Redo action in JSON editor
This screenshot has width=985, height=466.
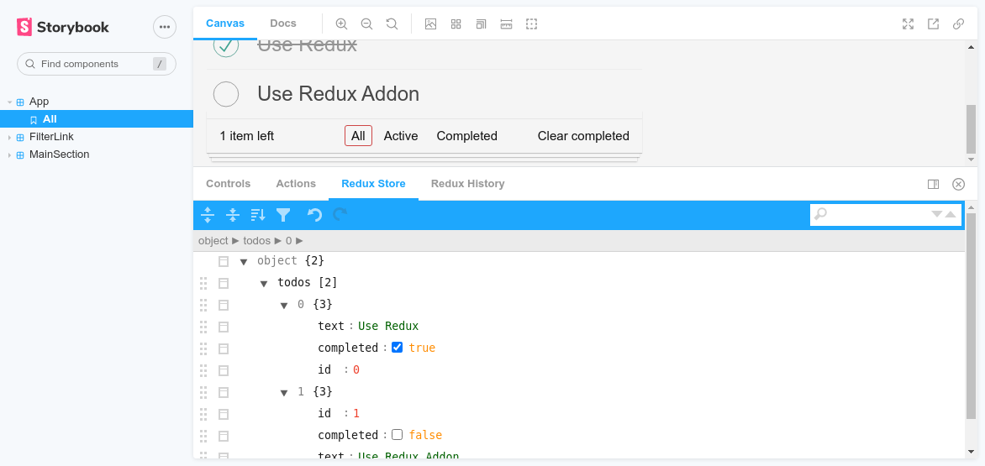[340, 215]
